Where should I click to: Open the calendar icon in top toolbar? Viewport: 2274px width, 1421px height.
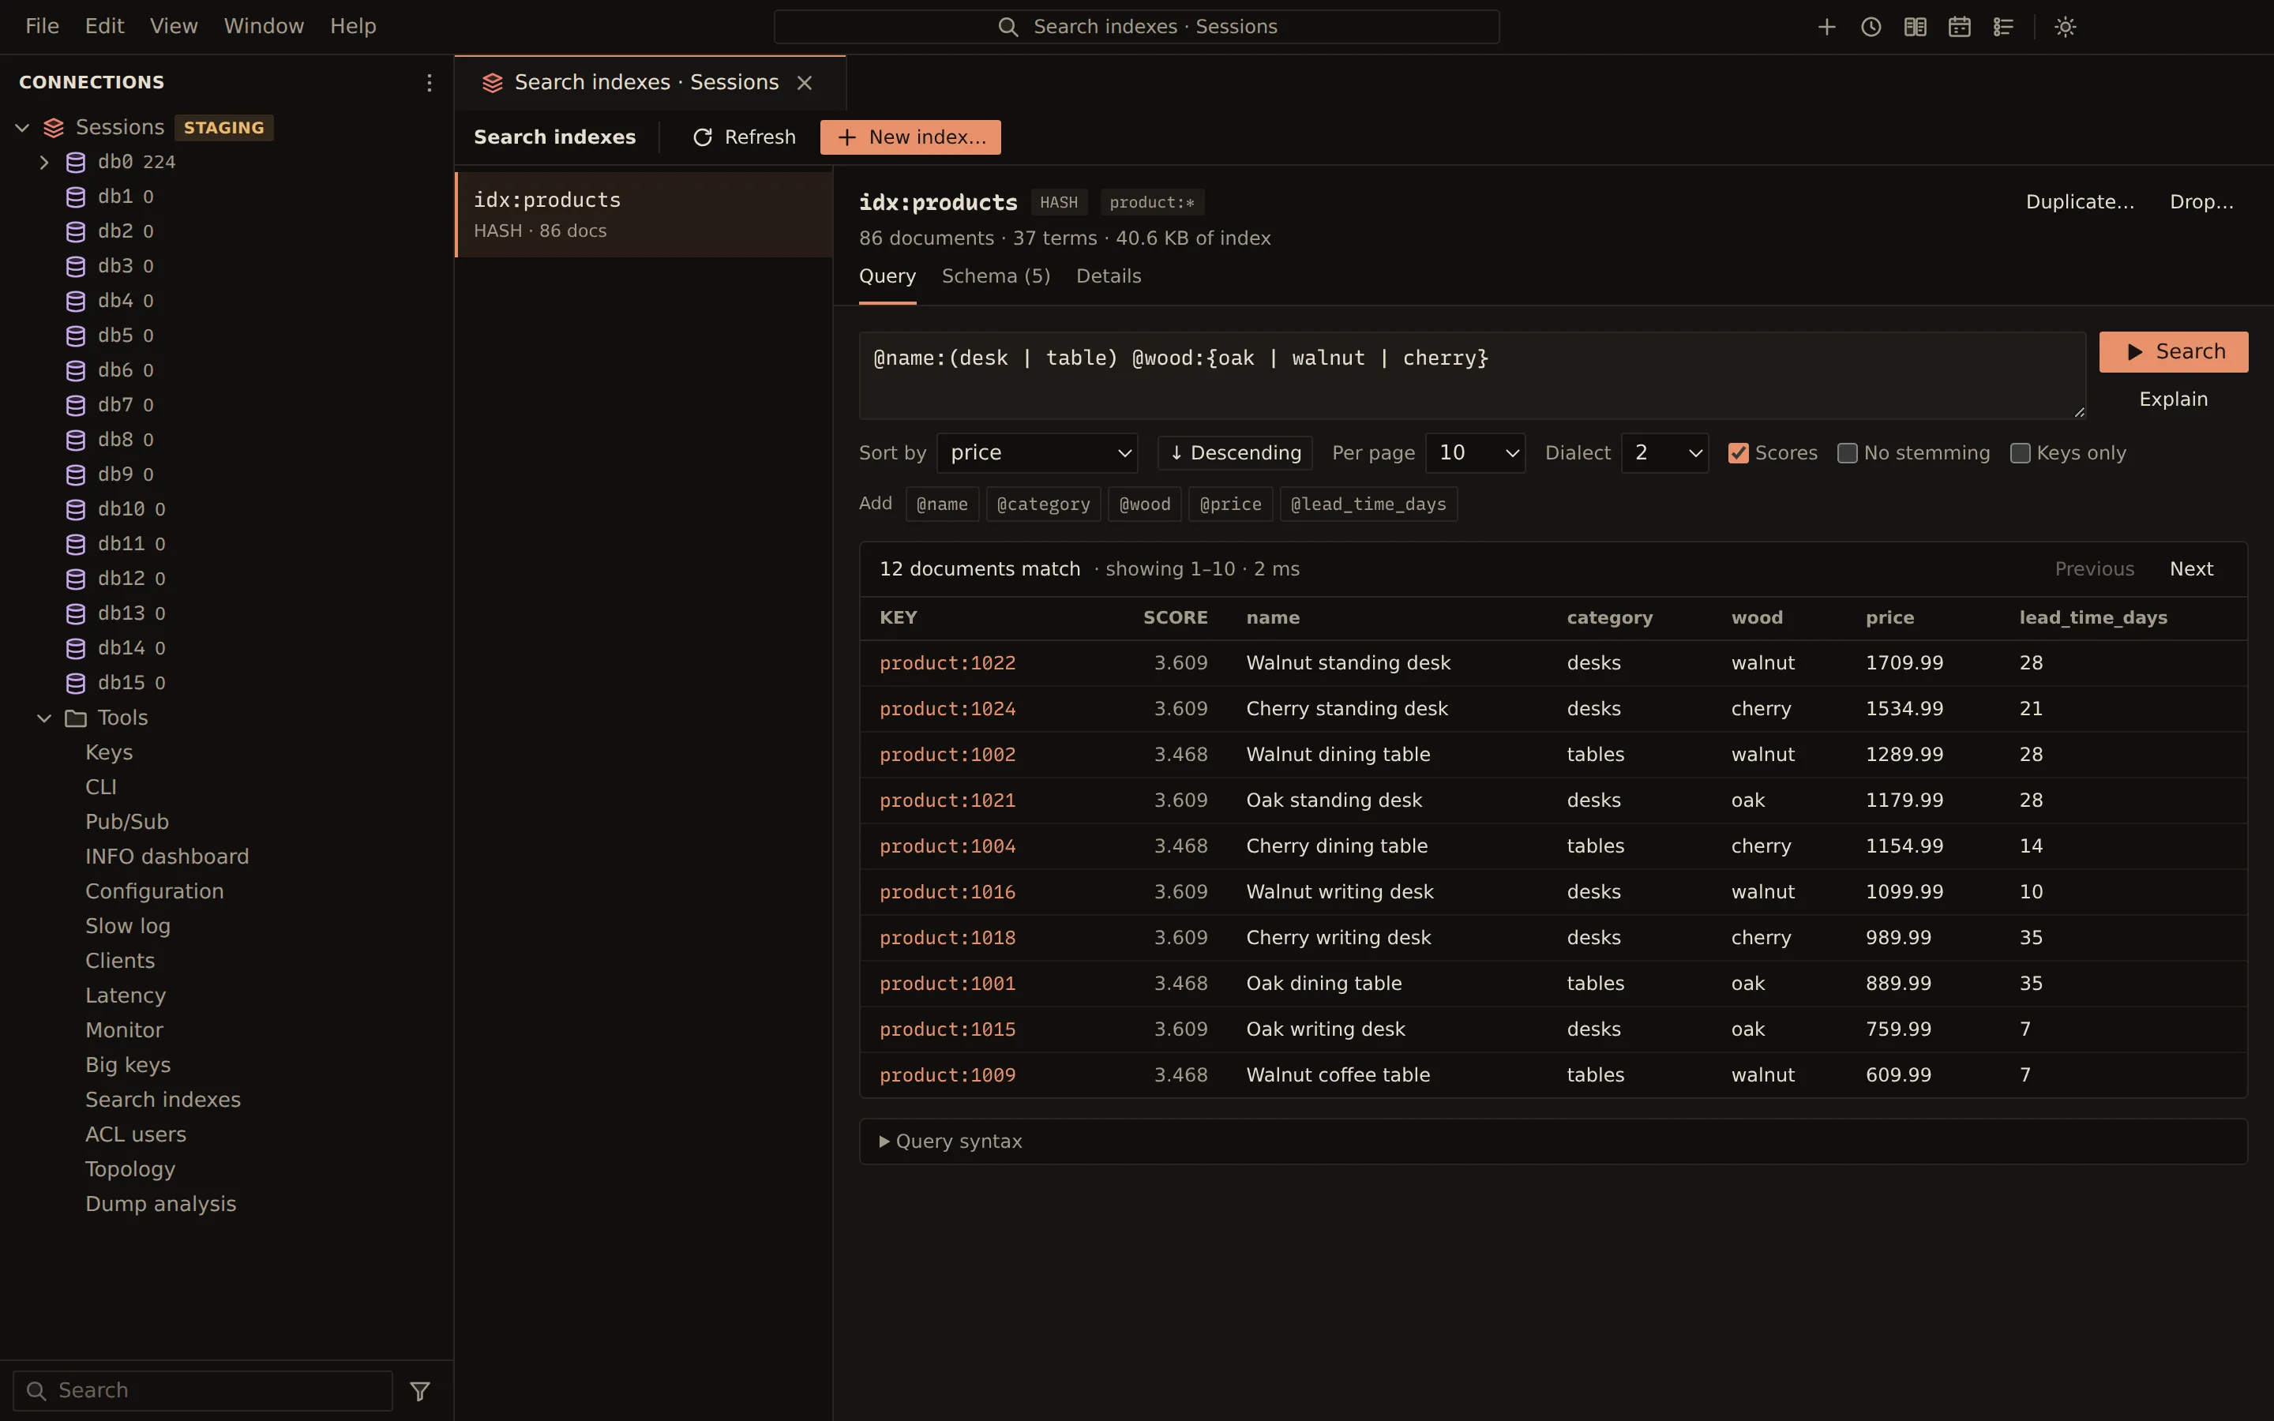tap(1959, 28)
